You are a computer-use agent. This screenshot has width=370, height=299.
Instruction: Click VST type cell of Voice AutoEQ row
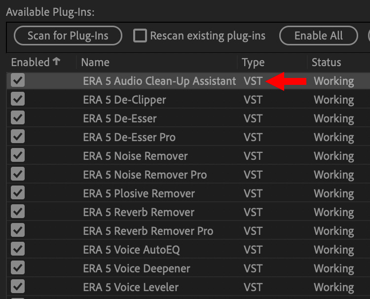pyautogui.click(x=253, y=250)
